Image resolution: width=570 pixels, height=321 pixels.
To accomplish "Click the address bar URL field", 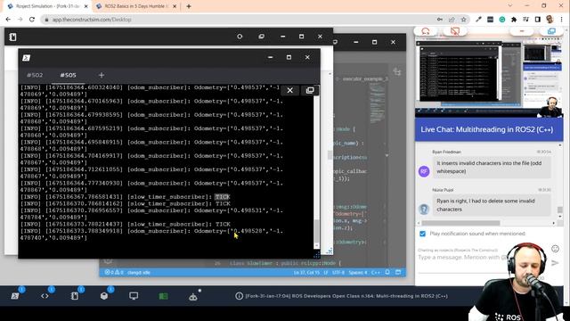I will (x=238, y=20).
